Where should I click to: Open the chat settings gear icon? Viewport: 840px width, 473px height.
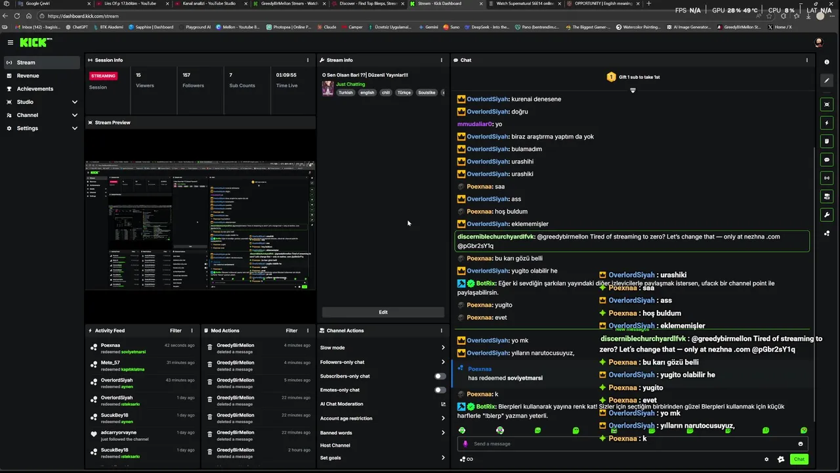point(766,459)
